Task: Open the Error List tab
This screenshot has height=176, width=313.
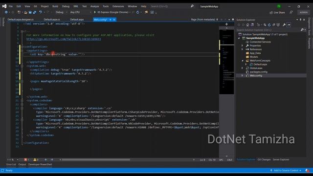Action: point(11,164)
